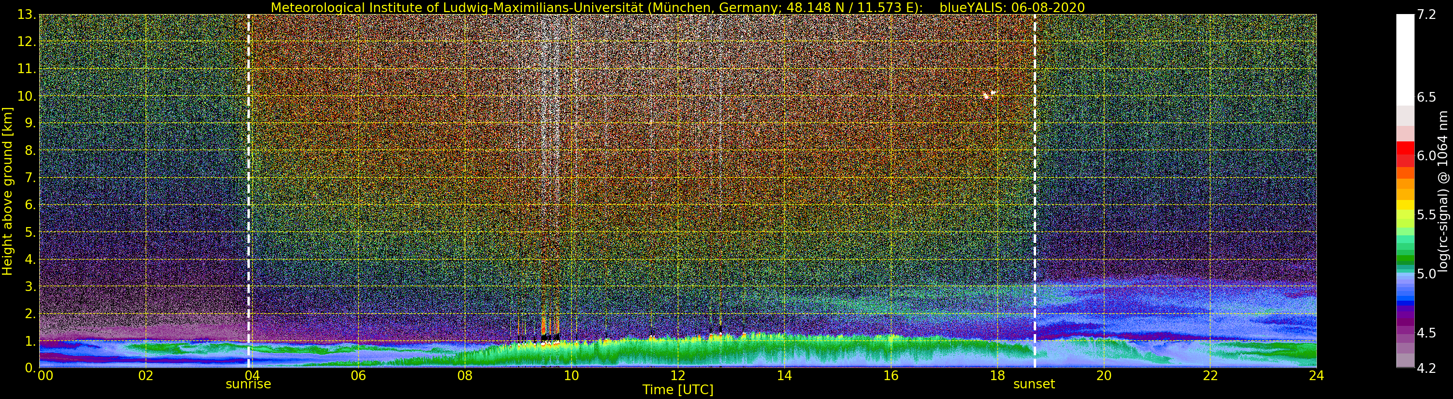Click the red band of the colorbar near 6.0
Image resolution: width=1453 pixels, height=399 pixels.
pyautogui.click(x=1405, y=153)
